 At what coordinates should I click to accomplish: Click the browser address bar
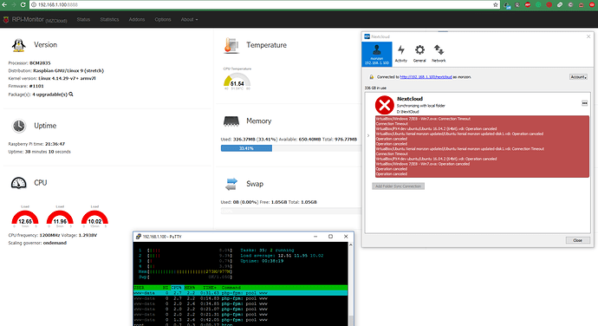tap(263, 4)
